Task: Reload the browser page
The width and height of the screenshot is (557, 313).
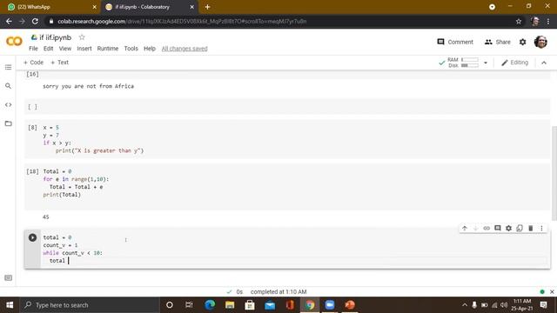Action: pos(35,21)
